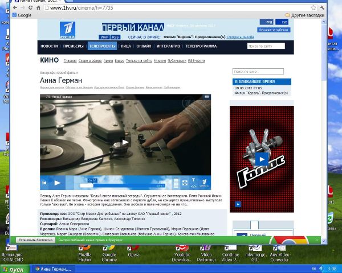Click Анна Герман taskbar window button
This screenshot has width=342, height=273.
[x=53, y=269]
